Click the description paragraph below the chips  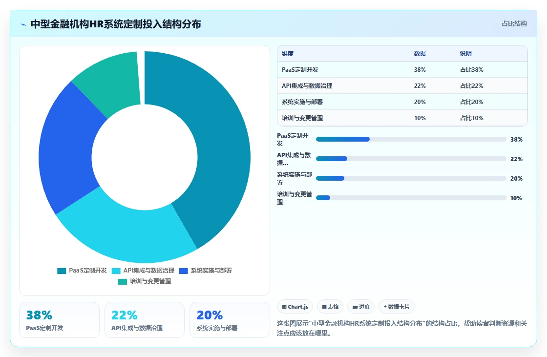pyautogui.click(x=402, y=328)
